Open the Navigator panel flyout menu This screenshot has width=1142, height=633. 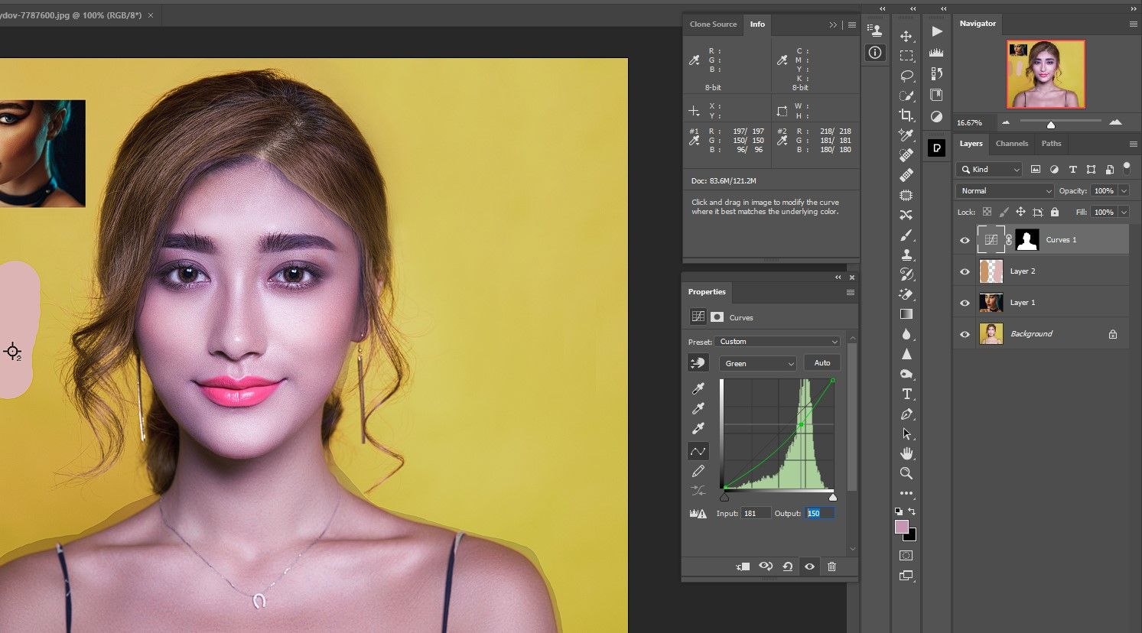[1133, 24]
